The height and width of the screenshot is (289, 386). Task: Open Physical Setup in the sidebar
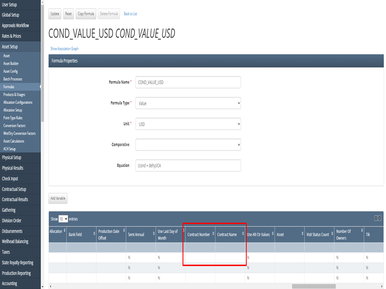[x=12, y=157]
